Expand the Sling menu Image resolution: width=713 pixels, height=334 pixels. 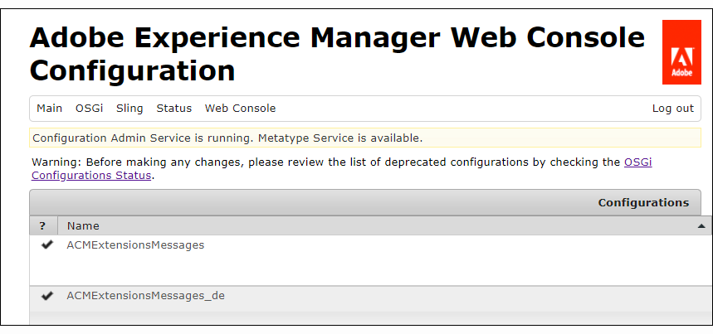(129, 109)
